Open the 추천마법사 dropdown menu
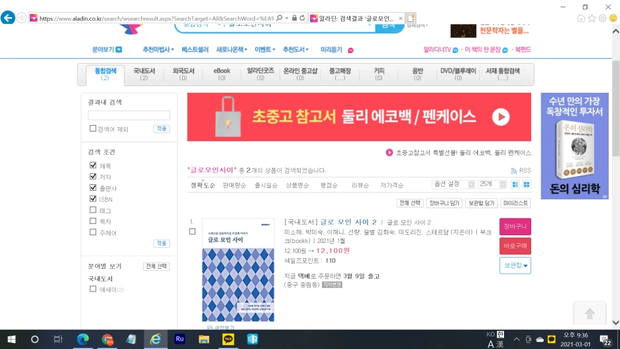620x349 pixels. point(158,50)
